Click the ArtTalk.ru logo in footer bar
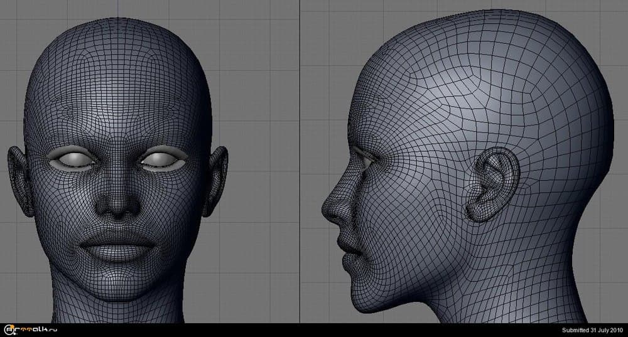 point(31,330)
